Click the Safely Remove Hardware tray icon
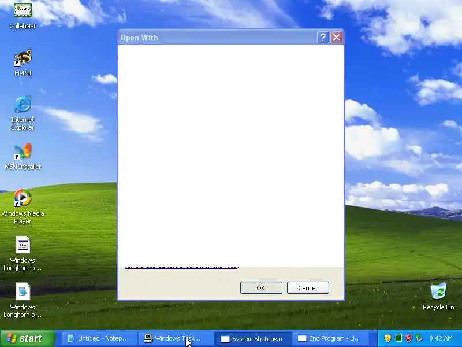Image resolution: width=462 pixels, height=347 pixels. click(419, 338)
